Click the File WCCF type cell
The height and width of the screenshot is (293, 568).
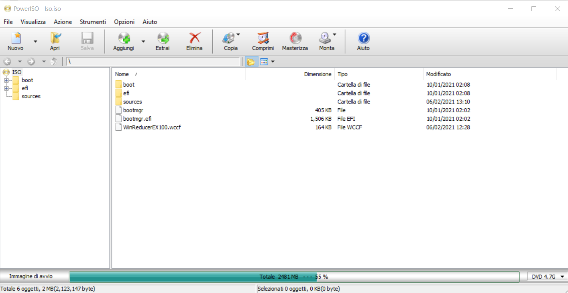point(350,127)
